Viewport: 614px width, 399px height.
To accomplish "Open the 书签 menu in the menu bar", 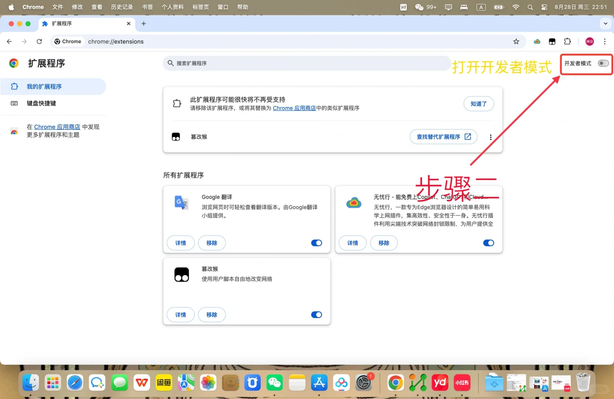I will click(x=147, y=7).
